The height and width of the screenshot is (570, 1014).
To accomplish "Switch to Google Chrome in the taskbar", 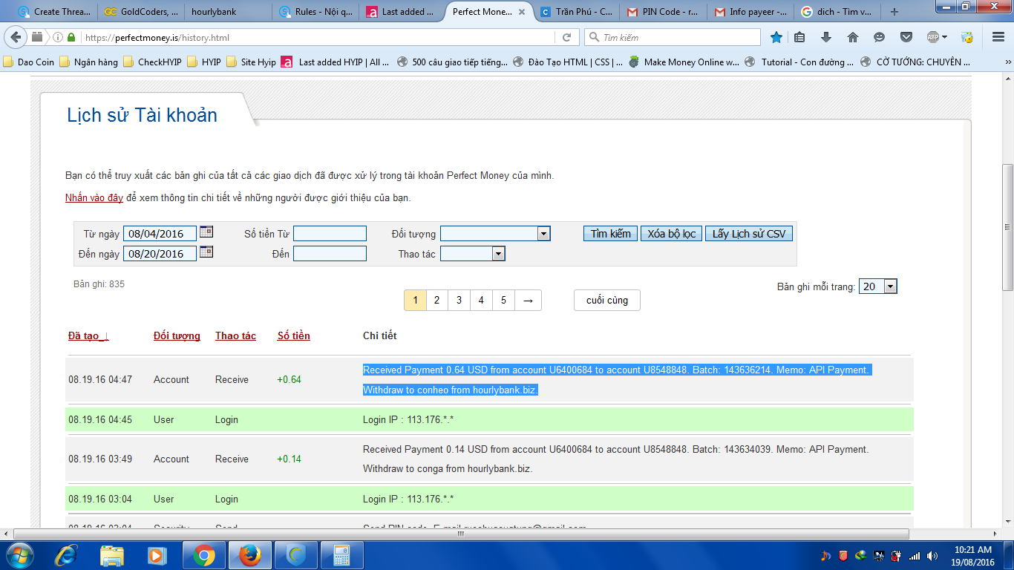I will 204,554.
